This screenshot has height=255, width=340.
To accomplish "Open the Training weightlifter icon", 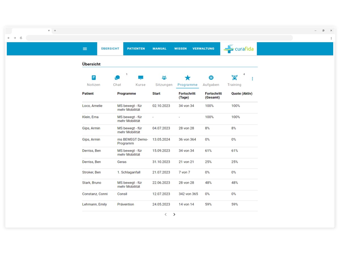I will coord(234,78).
